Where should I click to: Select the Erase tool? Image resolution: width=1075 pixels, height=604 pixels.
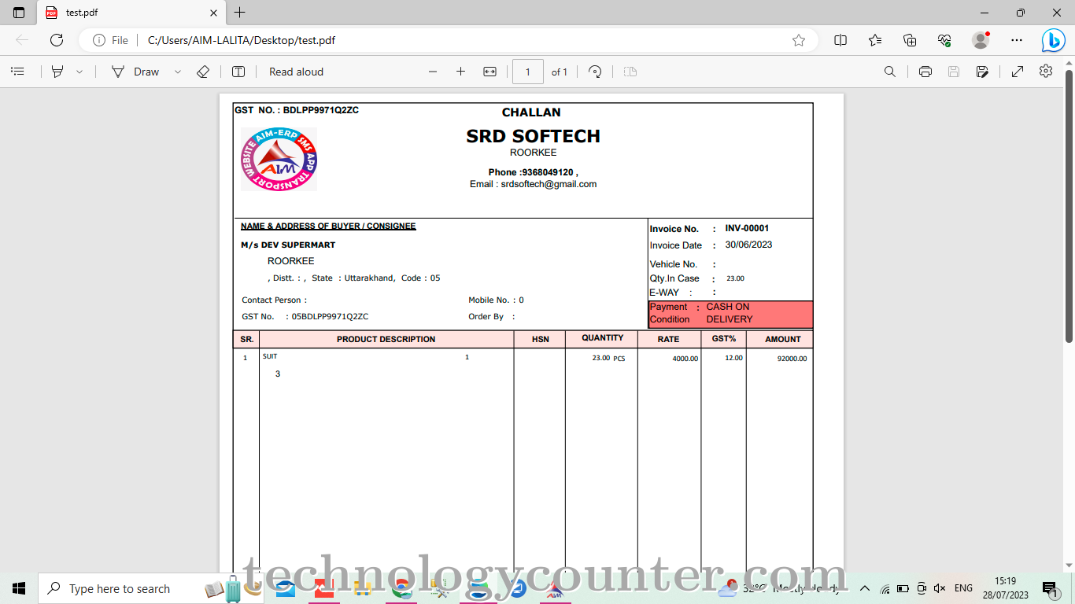(203, 72)
